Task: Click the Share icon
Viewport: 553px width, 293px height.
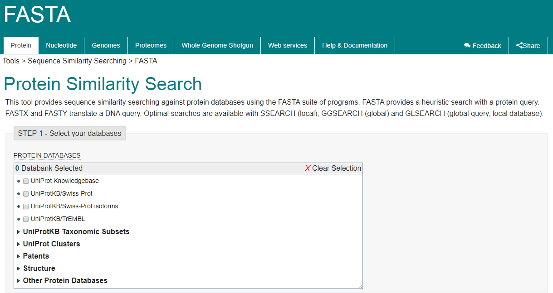Action: tap(519, 45)
